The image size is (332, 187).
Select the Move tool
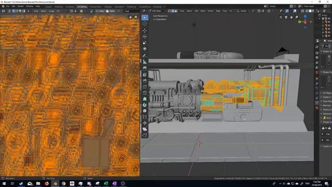(x=145, y=31)
